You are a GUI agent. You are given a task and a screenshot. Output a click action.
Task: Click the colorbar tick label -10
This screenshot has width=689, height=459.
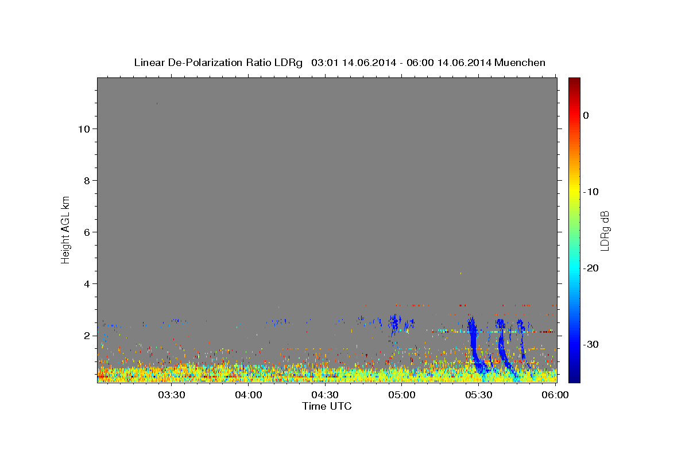[590, 192]
